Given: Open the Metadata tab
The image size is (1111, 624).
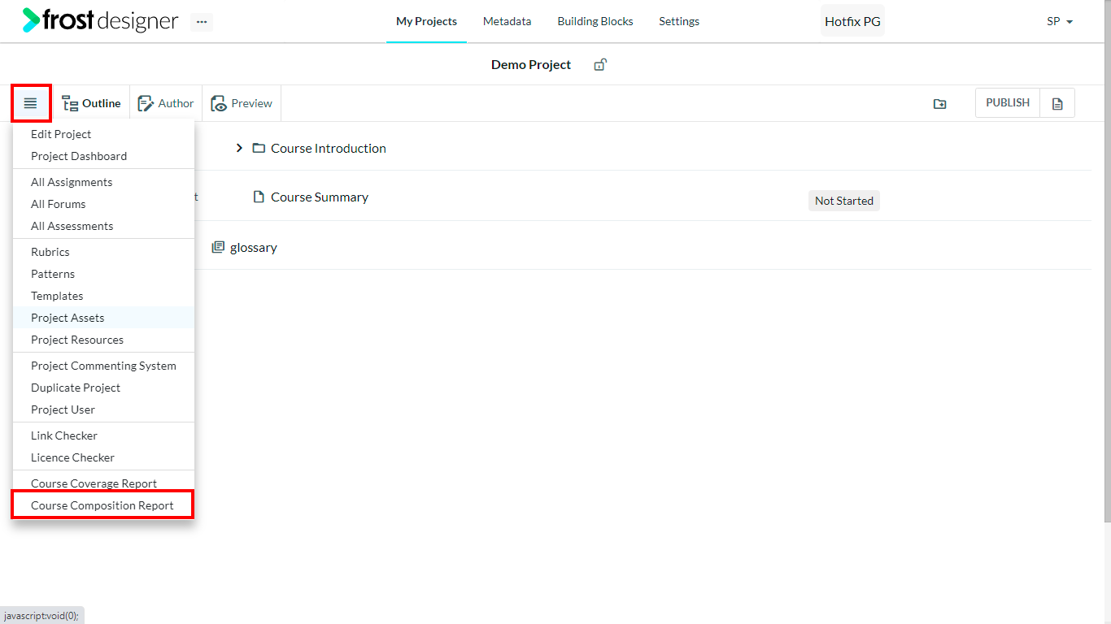Looking at the screenshot, I should (507, 22).
